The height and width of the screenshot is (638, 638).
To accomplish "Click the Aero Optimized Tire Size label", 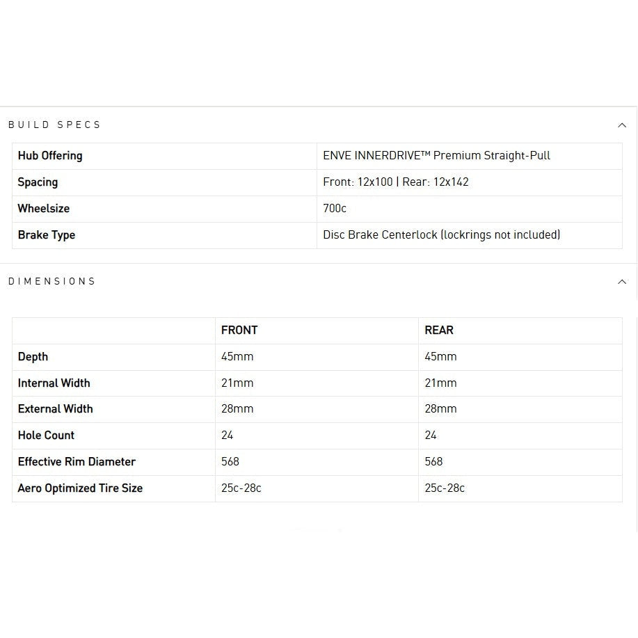I will click(x=80, y=488).
